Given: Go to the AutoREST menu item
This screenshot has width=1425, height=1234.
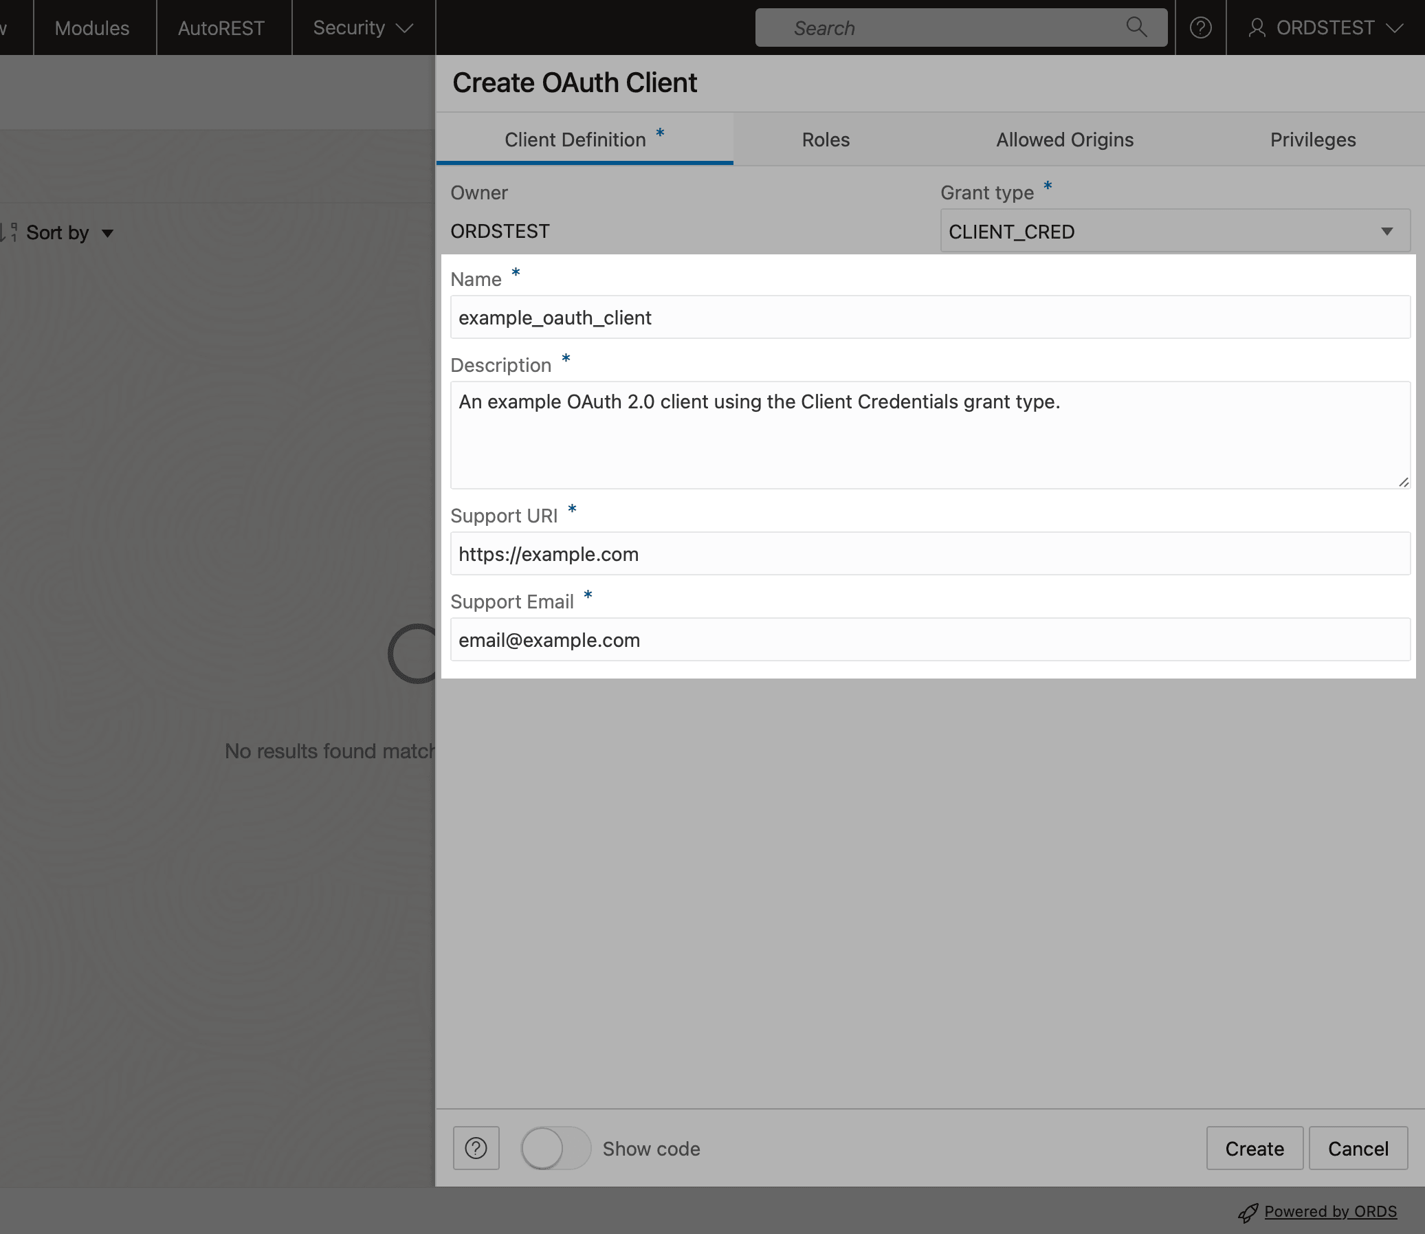Looking at the screenshot, I should tap(221, 28).
